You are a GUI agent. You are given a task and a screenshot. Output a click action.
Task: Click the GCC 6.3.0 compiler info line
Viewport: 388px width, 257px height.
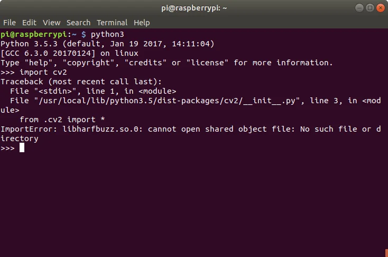(69, 53)
